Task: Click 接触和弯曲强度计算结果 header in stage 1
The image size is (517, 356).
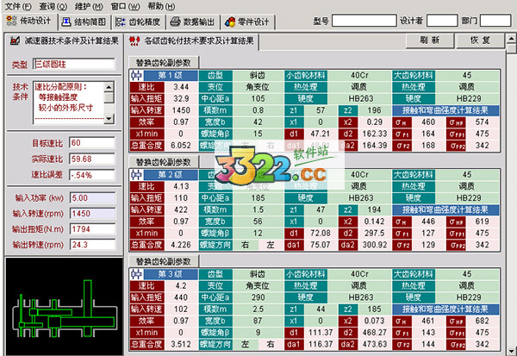Action: [x=445, y=110]
